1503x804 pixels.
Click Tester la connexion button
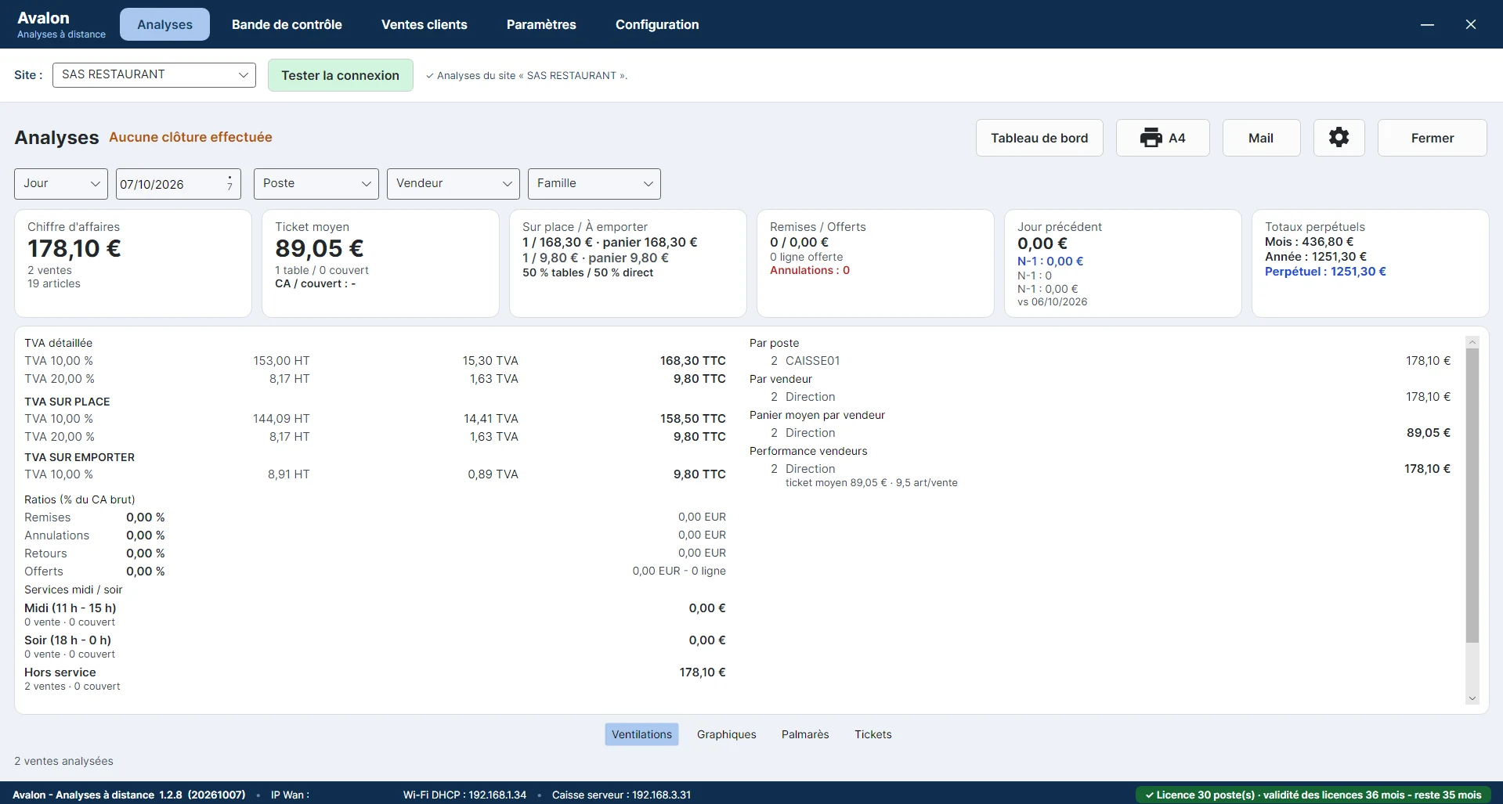(341, 75)
